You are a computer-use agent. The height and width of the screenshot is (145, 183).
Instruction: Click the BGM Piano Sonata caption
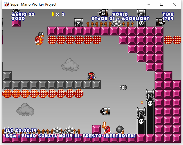click(x=71, y=136)
